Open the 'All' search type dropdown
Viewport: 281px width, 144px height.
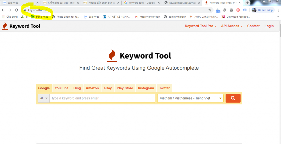[44, 98]
